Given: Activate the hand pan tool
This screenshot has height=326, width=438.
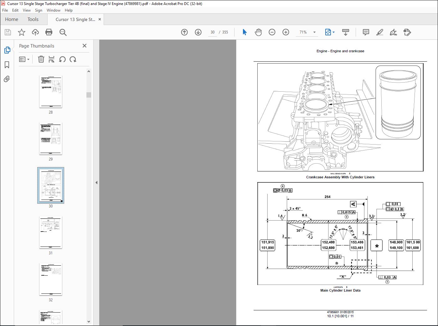Looking at the screenshot, I should (258, 32).
